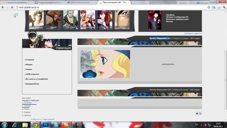Click the EN language indicator in tray
This screenshot has width=227, height=128.
point(196,124)
